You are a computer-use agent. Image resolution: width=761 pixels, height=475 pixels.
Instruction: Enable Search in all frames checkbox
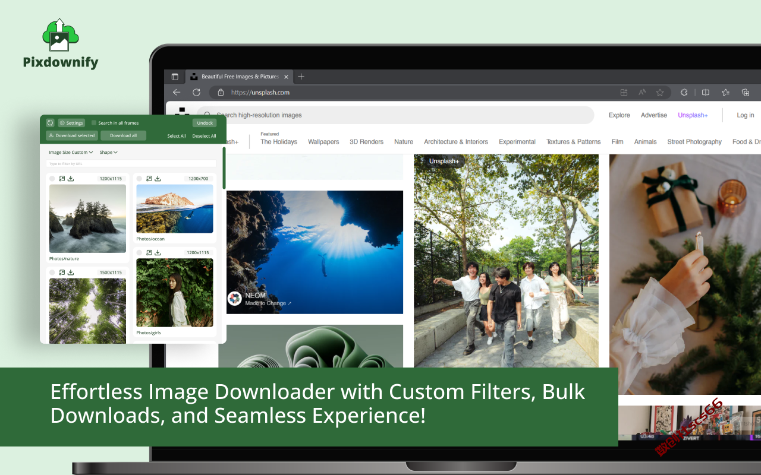pos(94,123)
